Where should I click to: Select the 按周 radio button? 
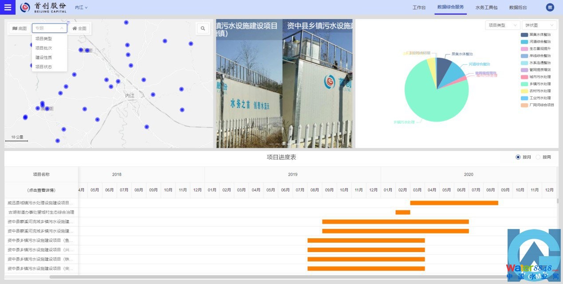click(538, 157)
